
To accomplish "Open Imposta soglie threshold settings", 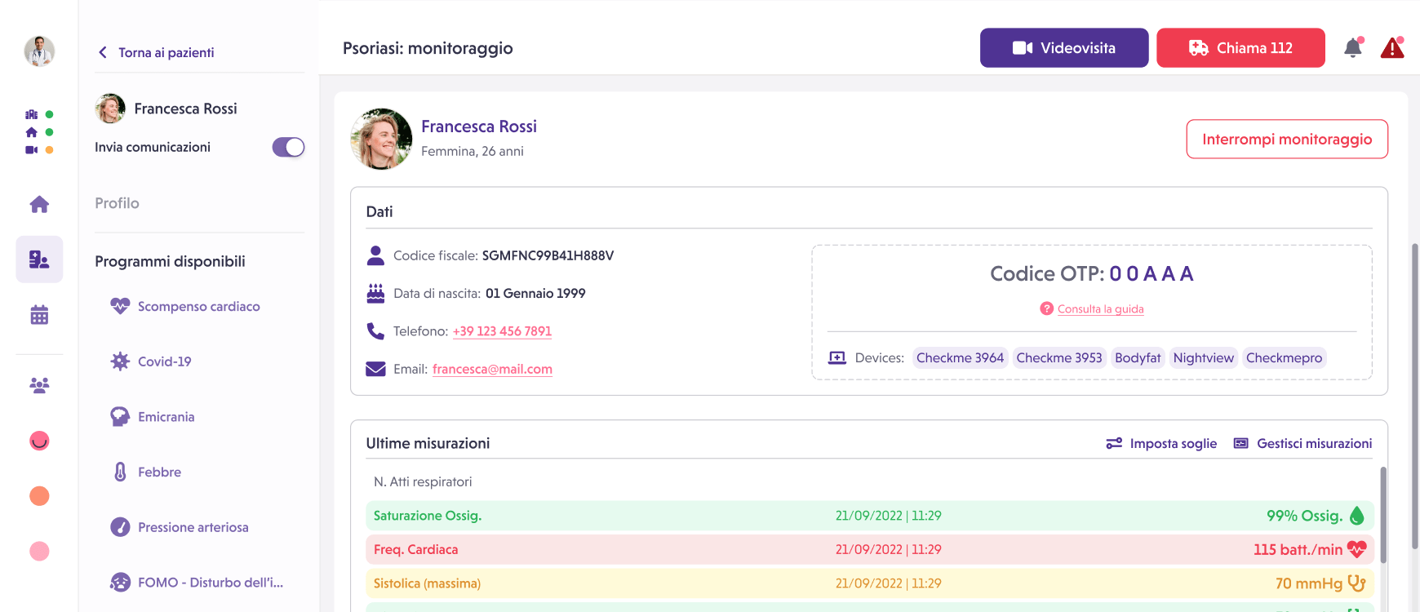I will point(1161,443).
